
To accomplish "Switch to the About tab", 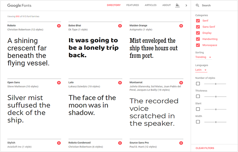I will point(167,5).
